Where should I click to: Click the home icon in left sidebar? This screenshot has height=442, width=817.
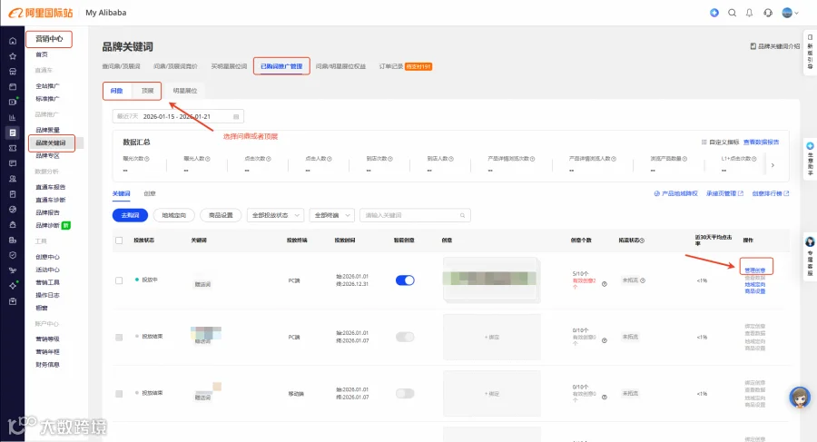click(13, 41)
